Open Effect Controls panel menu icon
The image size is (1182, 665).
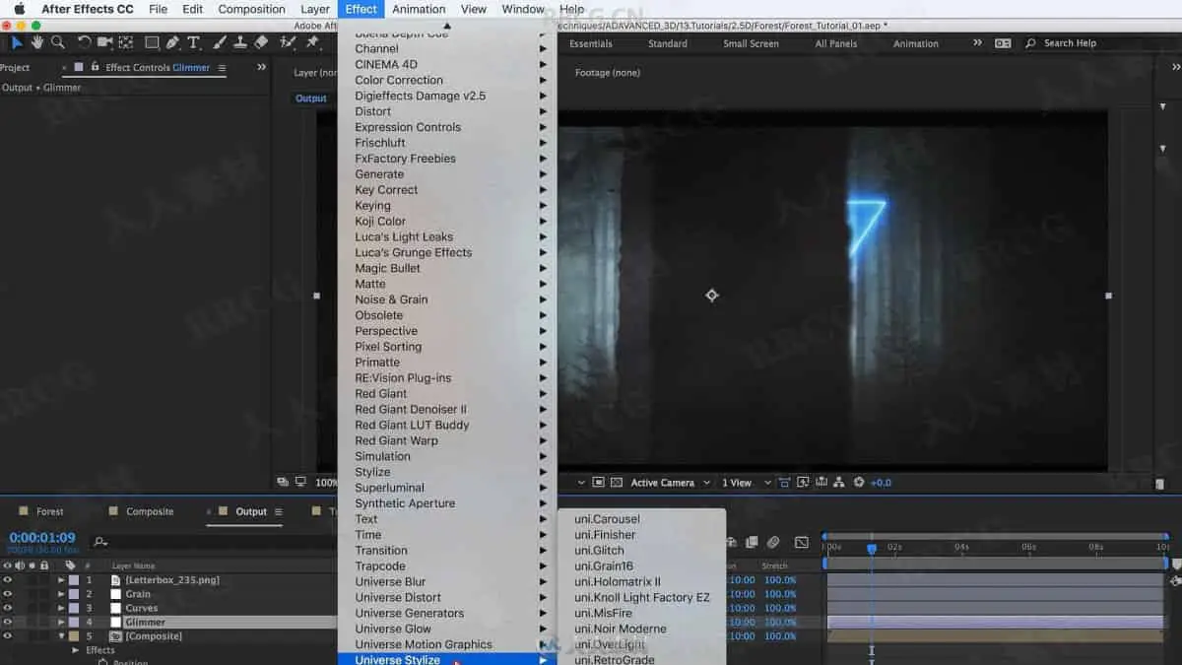click(x=222, y=68)
